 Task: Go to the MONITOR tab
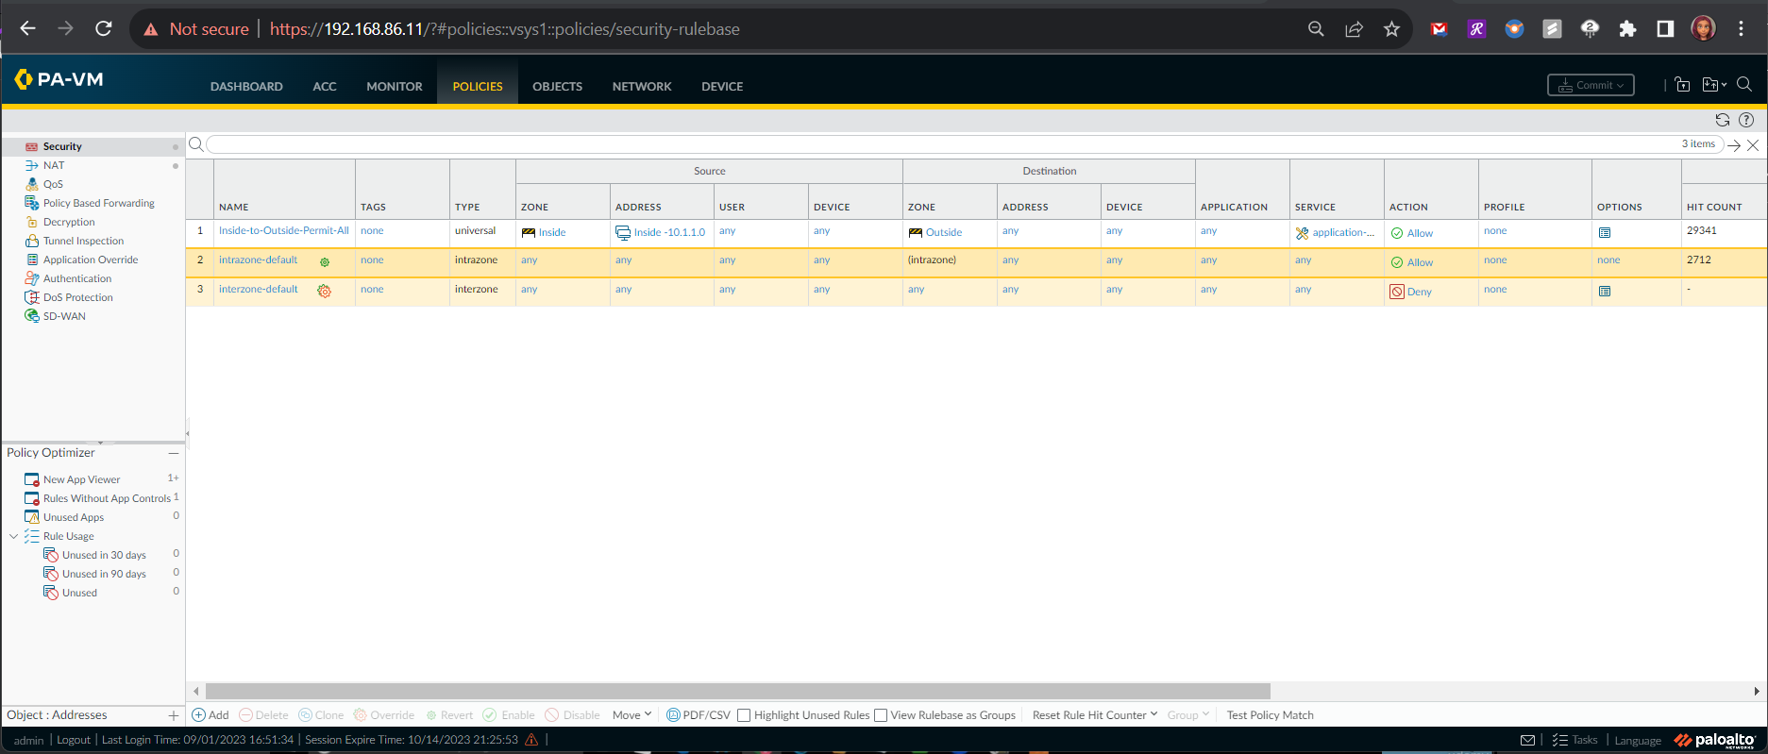click(x=394, y=86)
